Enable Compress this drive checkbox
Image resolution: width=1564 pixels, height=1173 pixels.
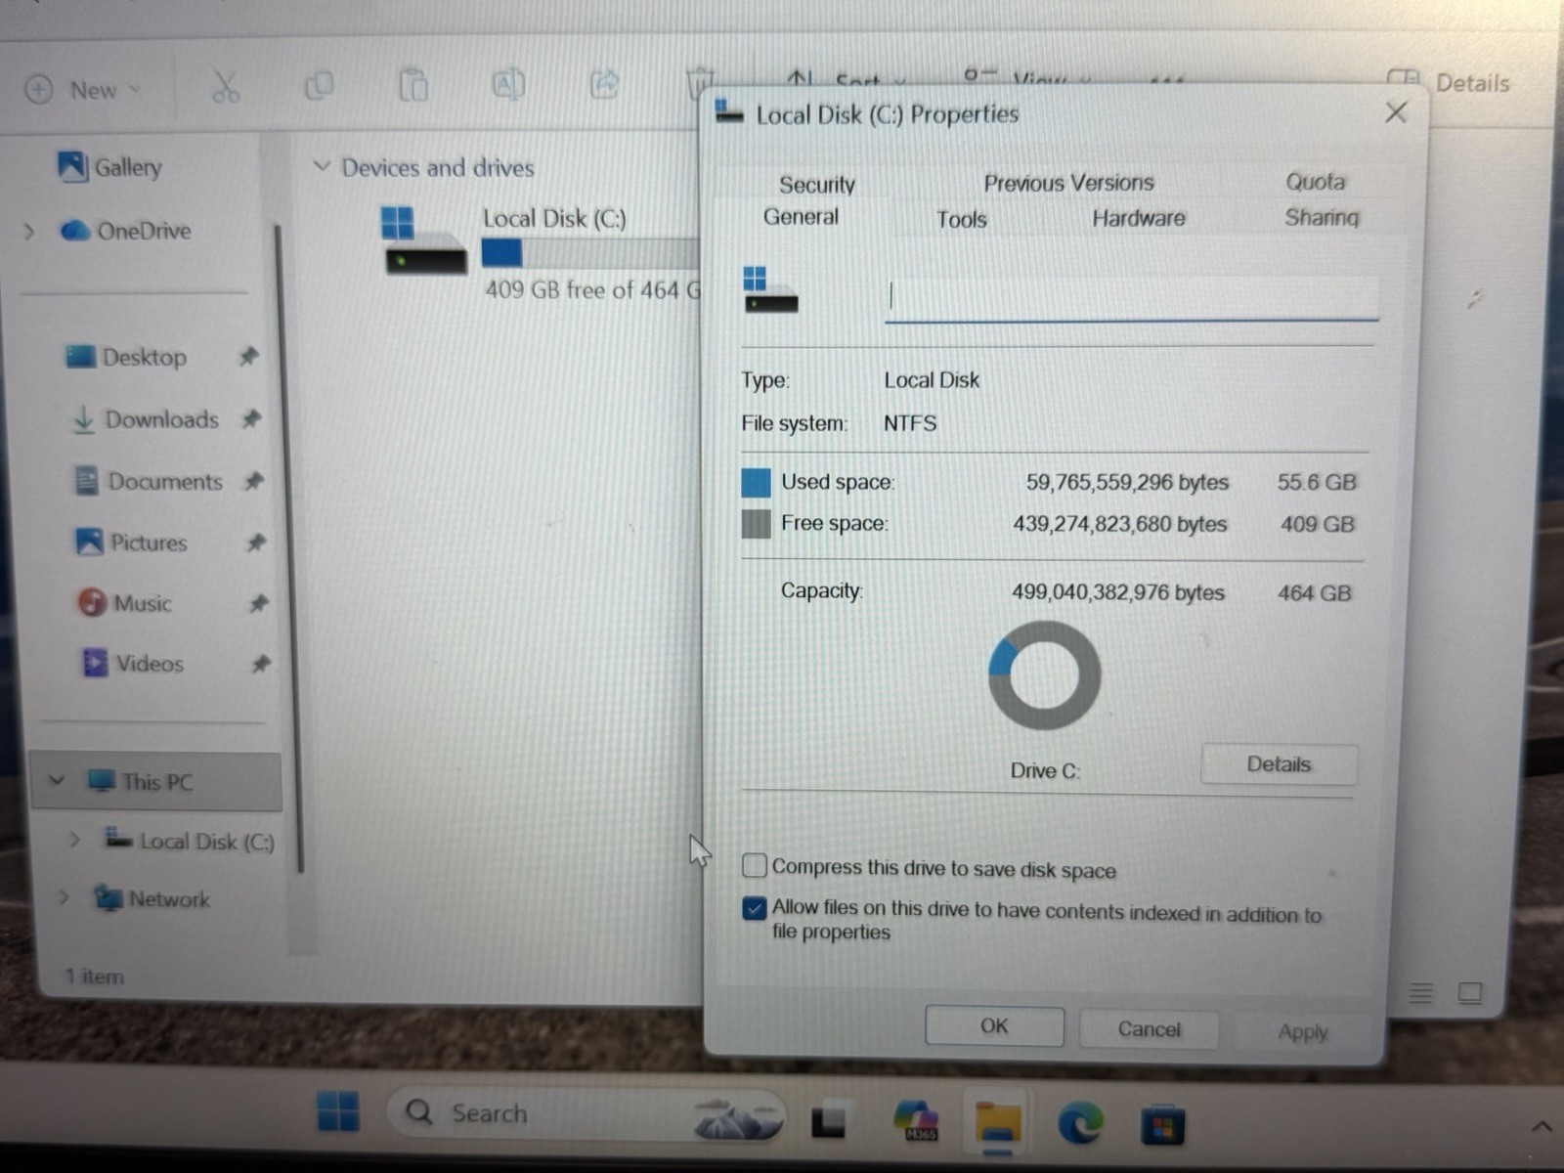tap(754, 865)
